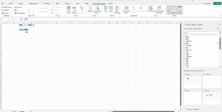Switch to the Insert tab
This screenshot has height=112, width=222.
tap(21, 4)
